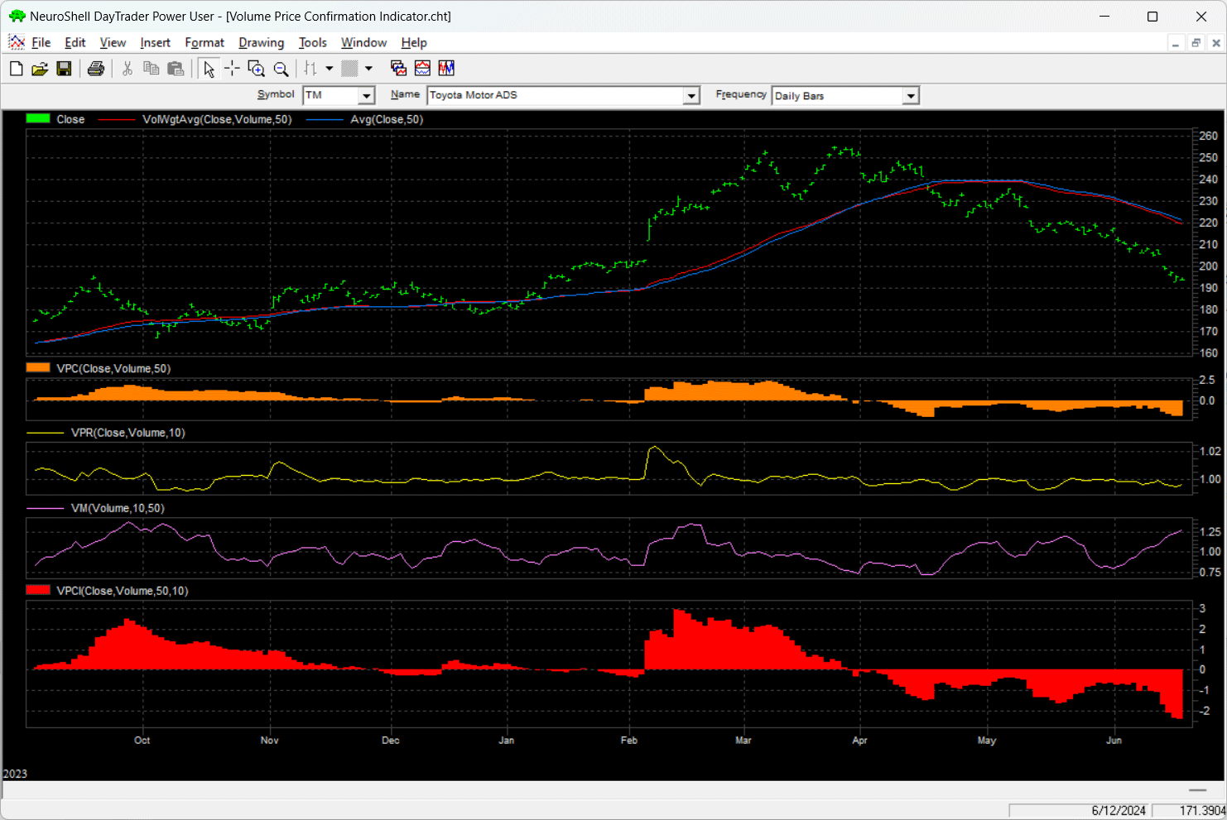Click the Apr label on date axis
The width and height of the screenshot is (1227, 820).
(859, 741)
